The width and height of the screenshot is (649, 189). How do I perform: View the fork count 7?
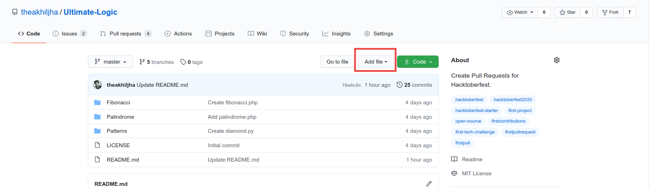click(x=630, y=12)
